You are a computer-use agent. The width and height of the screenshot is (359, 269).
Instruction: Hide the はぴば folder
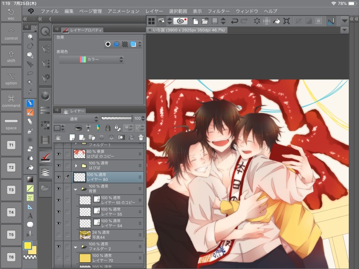coord(59,165)
